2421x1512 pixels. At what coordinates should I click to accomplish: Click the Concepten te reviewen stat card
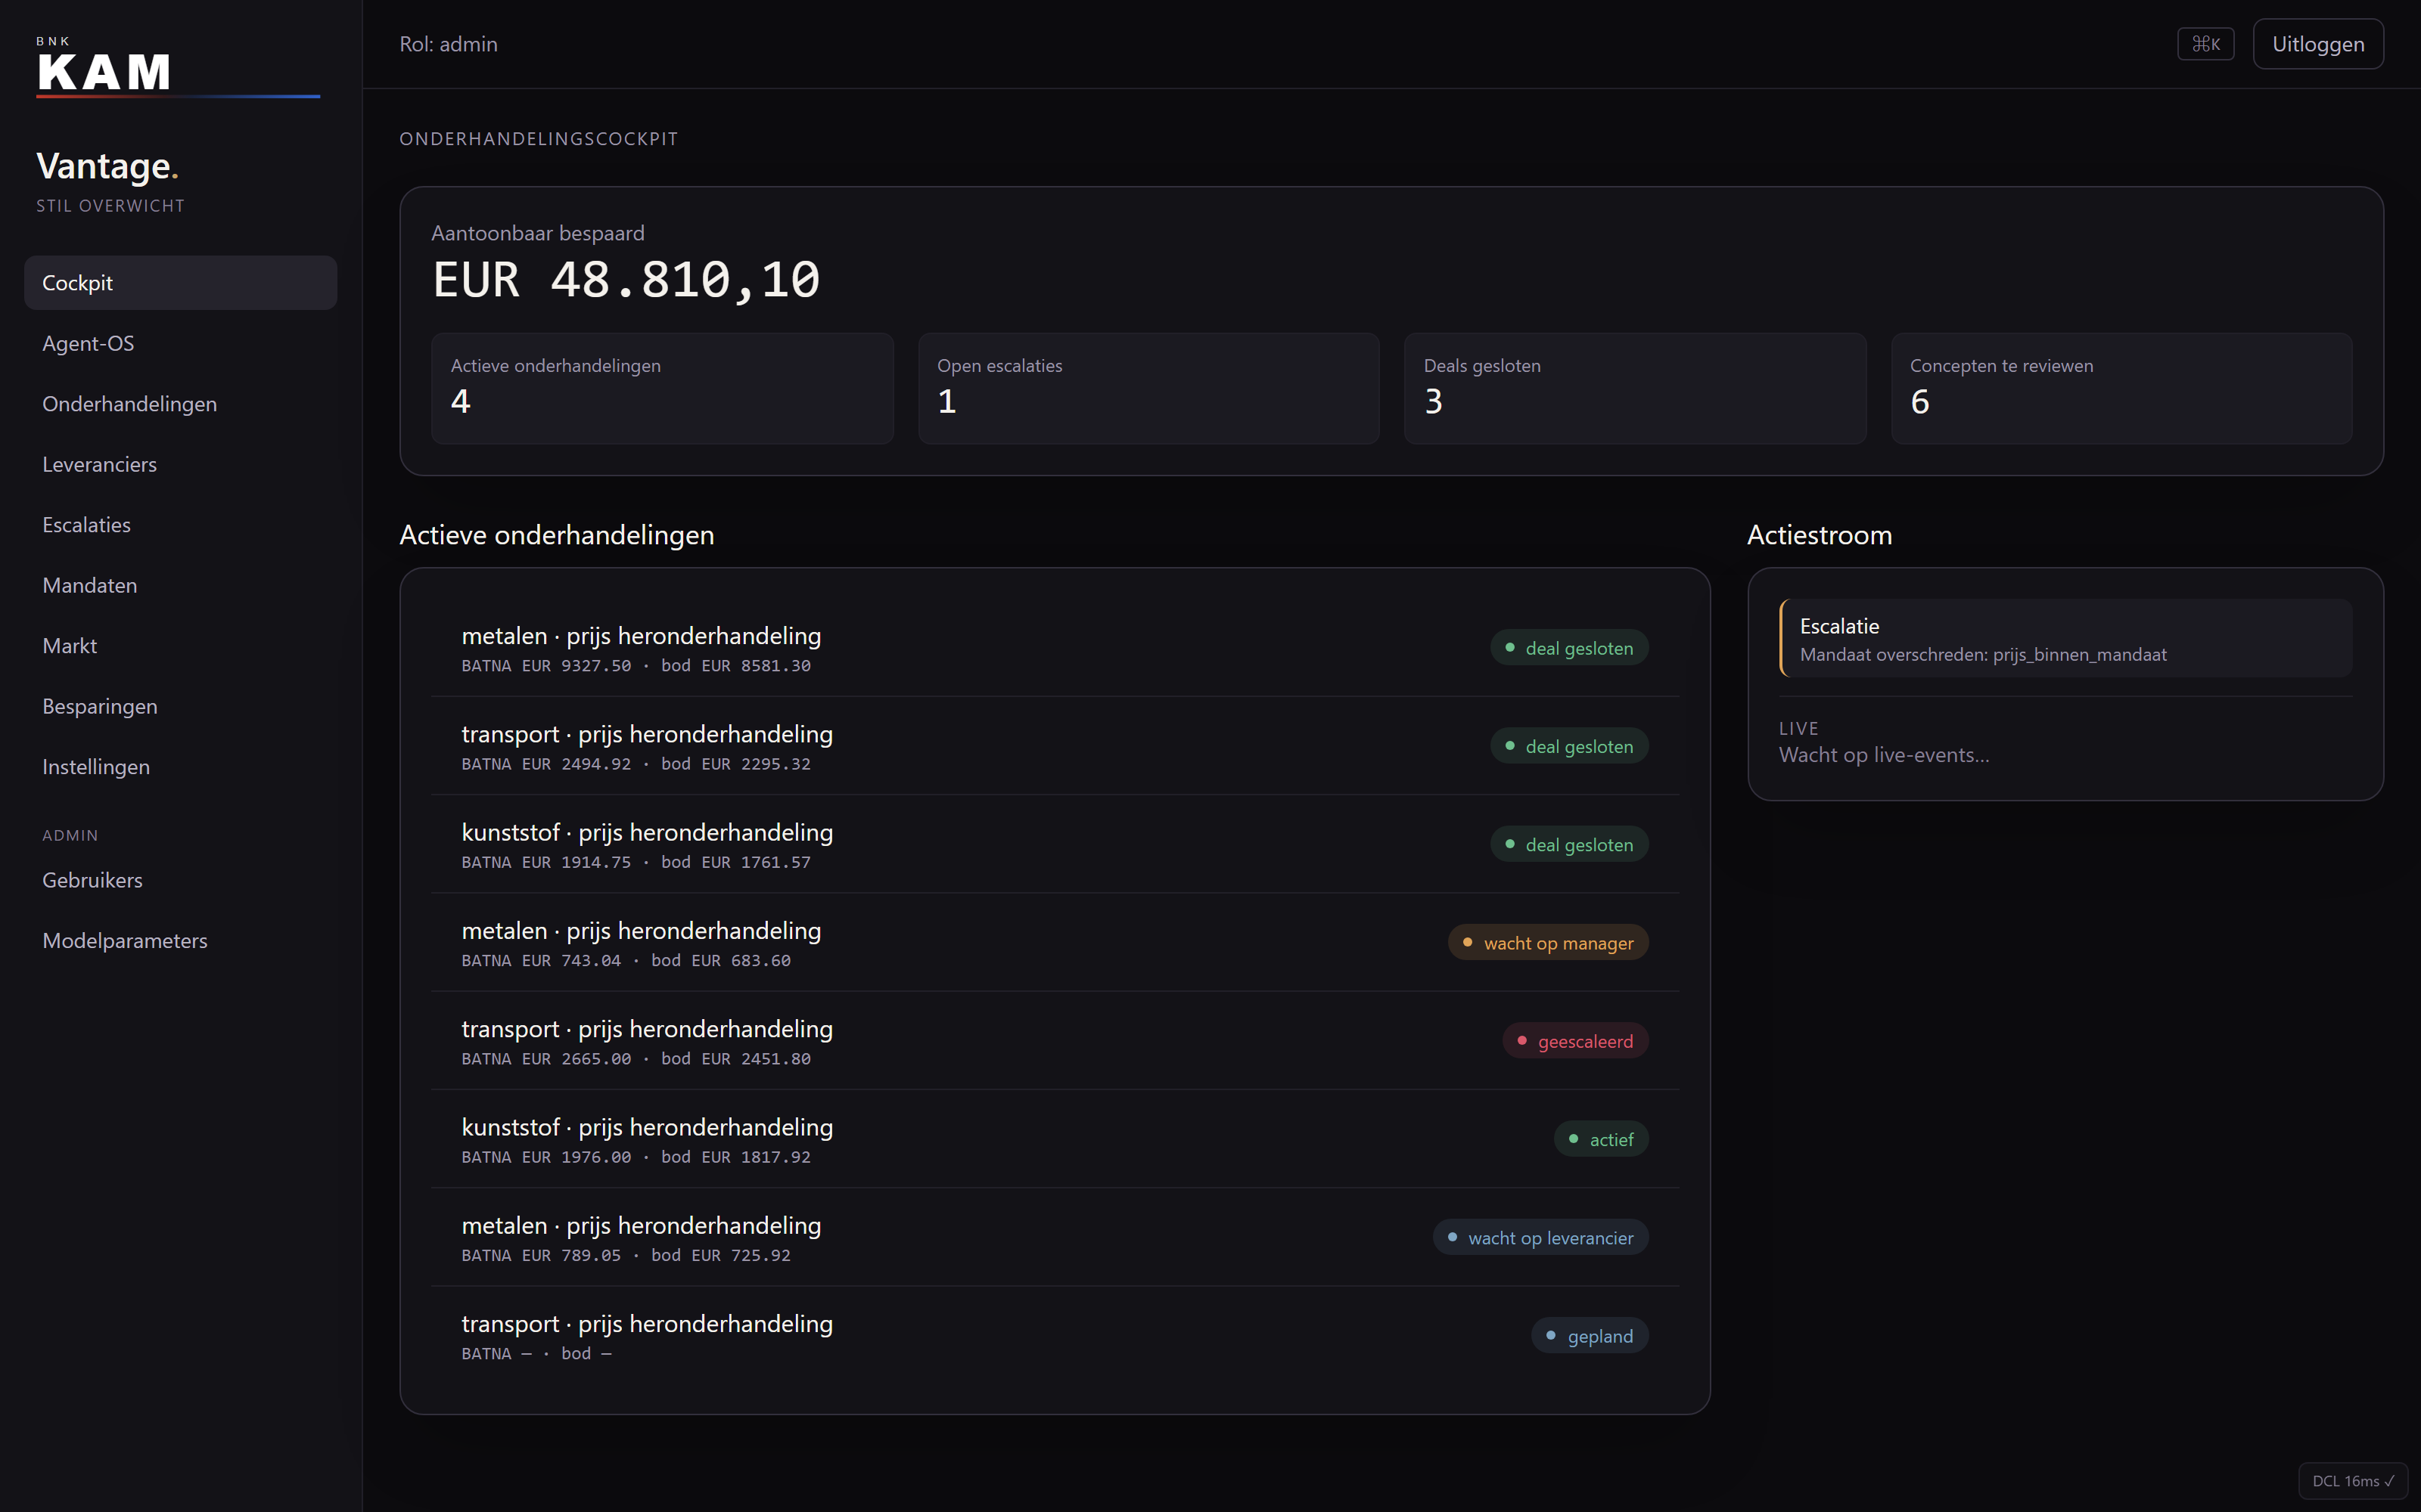(2121, 388)
